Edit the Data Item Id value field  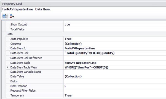115,48
